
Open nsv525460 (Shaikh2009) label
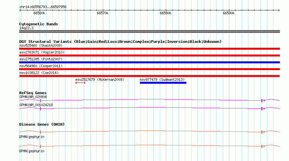pyautogui.click(x=41, y=45)
